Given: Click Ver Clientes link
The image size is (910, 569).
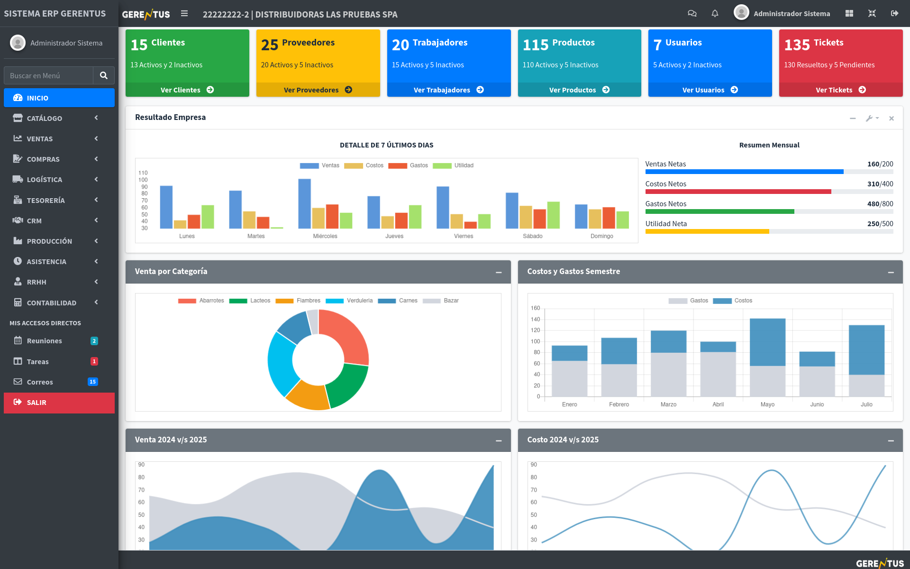Looking at the screenshot, I should click(187, 90).
